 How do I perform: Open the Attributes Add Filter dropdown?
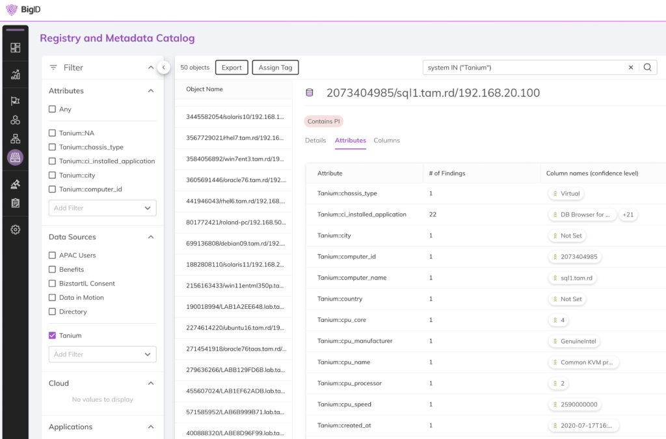pos(103,208)
